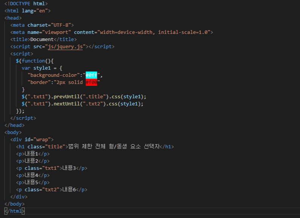This screenshot has height=218, width=300.
Task: Click the opening body tag
Action: [x=13, y=133]
